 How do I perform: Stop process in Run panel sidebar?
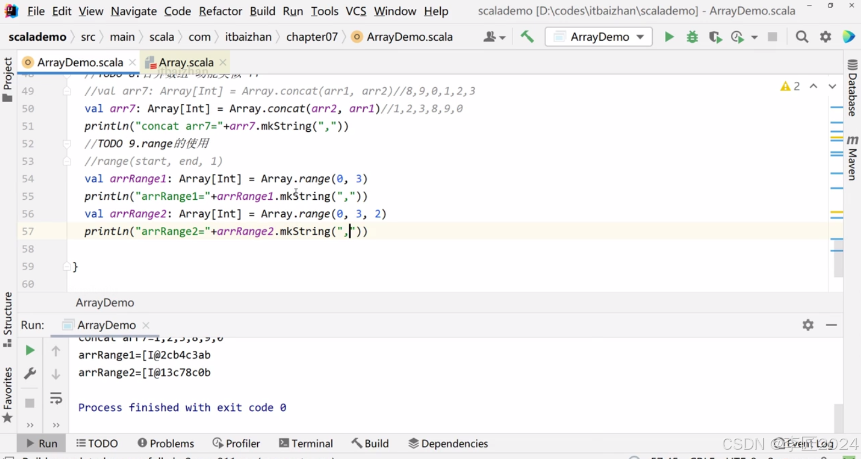pyautogui.click(x=30, y=403)
